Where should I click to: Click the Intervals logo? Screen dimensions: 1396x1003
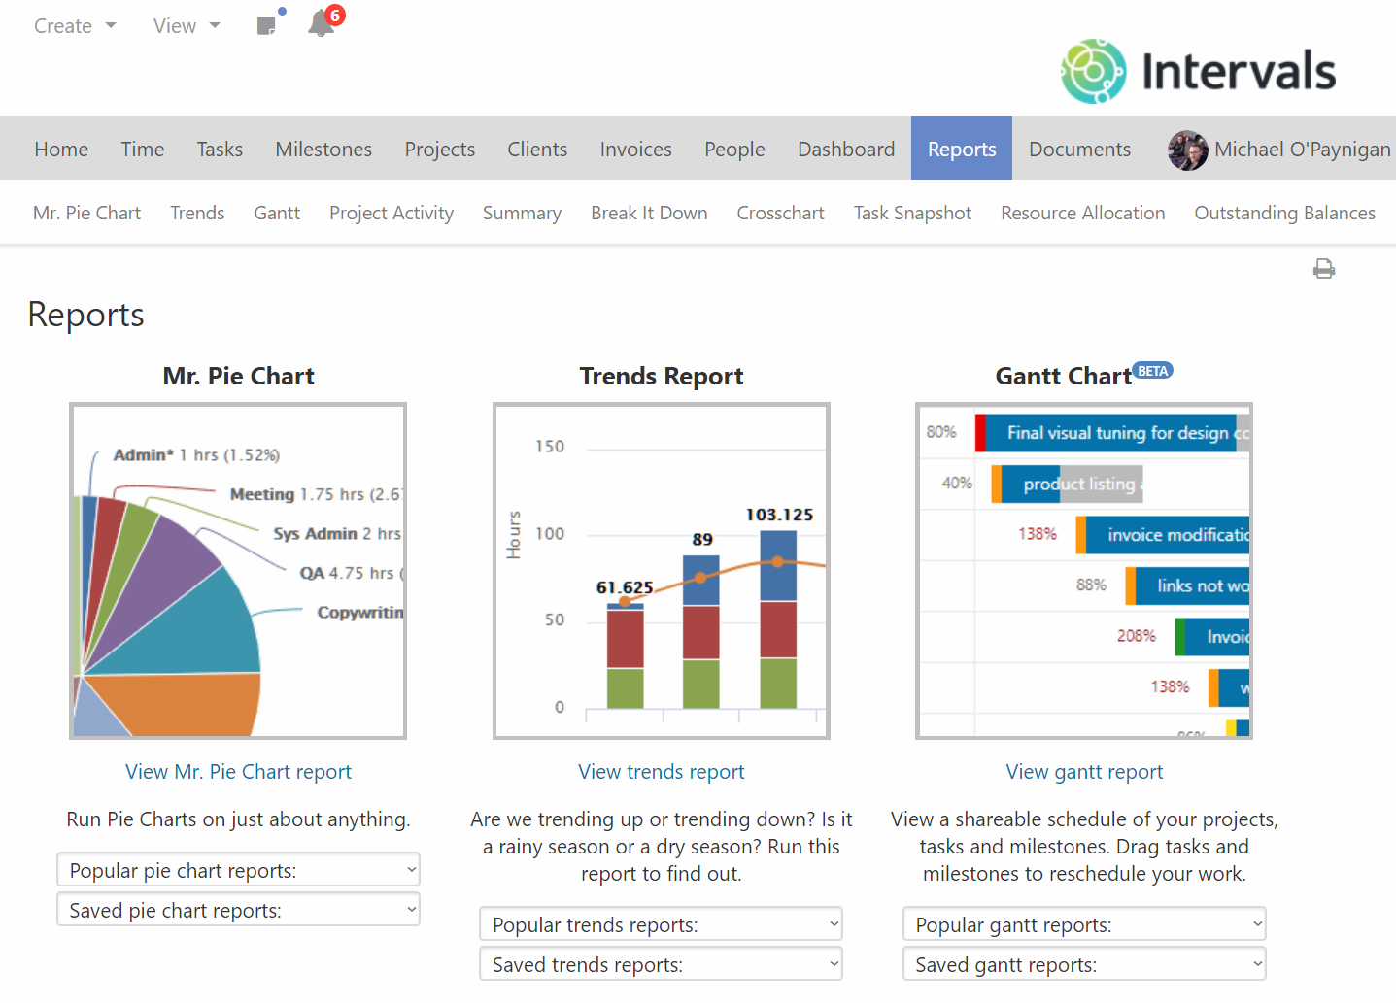point(1197,70)
